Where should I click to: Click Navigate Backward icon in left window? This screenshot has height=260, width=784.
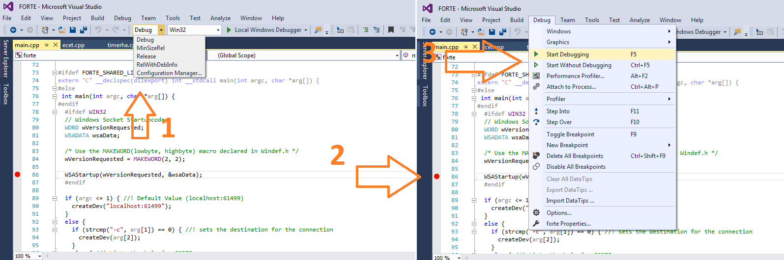(x=13, y=30)
